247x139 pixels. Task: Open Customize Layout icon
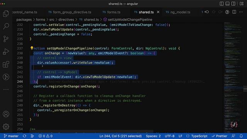242,3
